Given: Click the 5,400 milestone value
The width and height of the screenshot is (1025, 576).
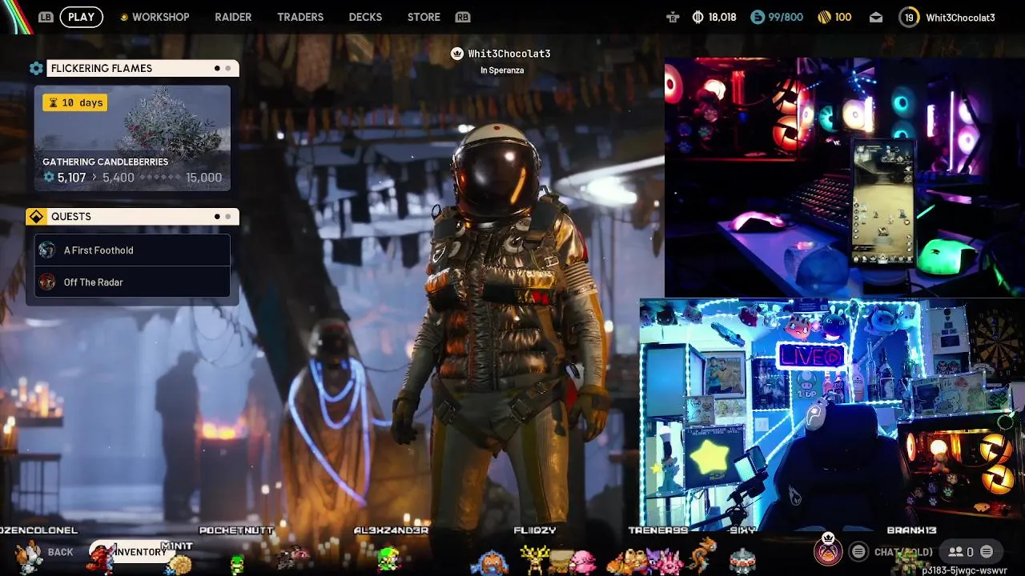Looking at the screenshot, I should coord(119,178).
